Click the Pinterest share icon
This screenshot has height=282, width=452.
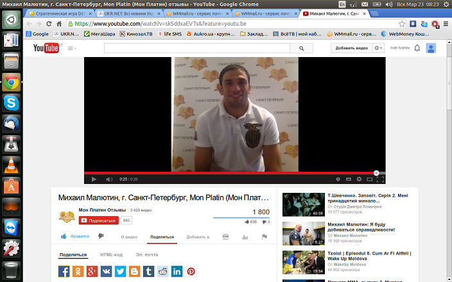191,271
